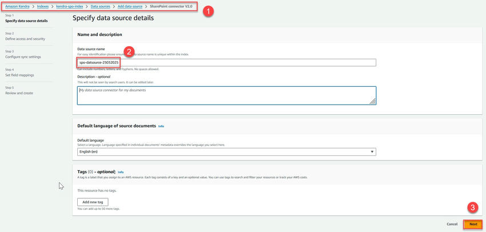Open Info link beside Tags heading
Image resolution: width=486 pixels, height=232 pixels.
tap(121, 172)
